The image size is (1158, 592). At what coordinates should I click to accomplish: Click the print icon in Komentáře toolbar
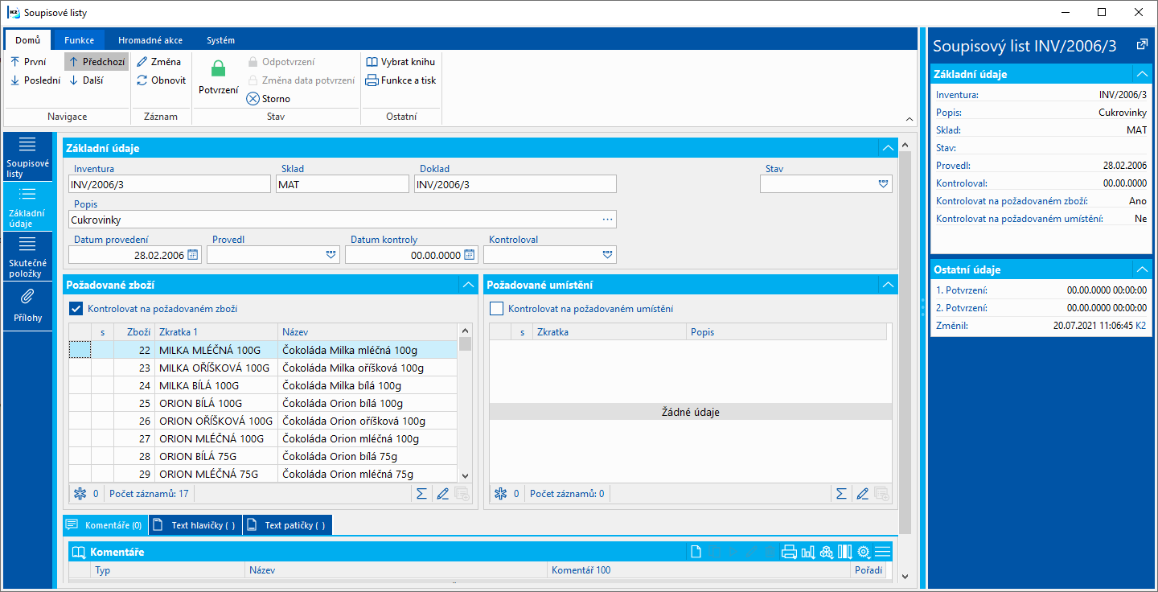point(789,552)
